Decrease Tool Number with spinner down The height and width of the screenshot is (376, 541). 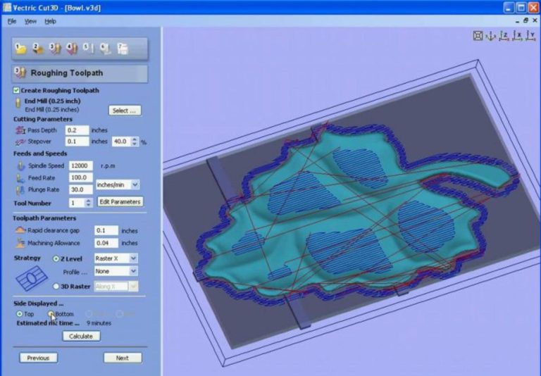click(x=89, y=205)
